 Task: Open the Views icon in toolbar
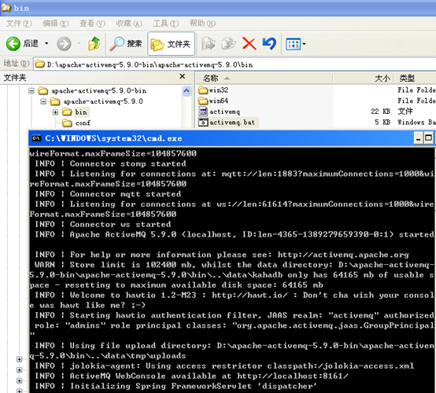(293, 44)
